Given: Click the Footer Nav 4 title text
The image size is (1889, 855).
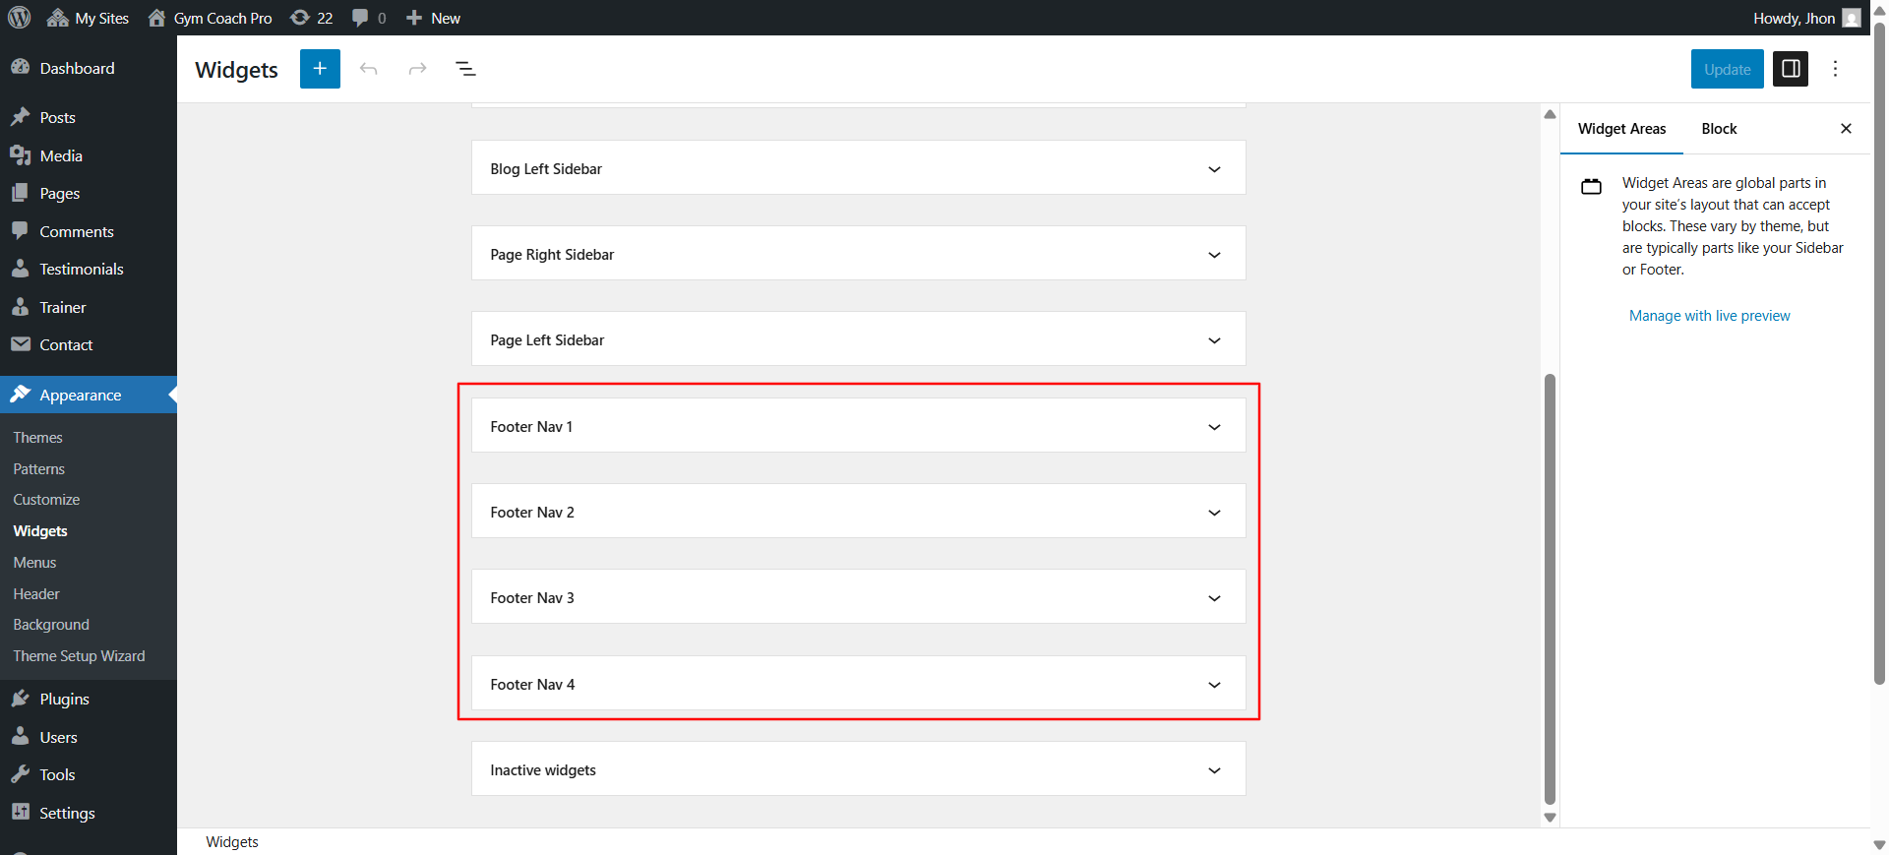Looking at the screenshot, I should click(532, 685).
